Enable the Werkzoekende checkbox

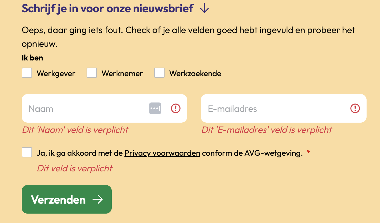[x=159, y=73]
